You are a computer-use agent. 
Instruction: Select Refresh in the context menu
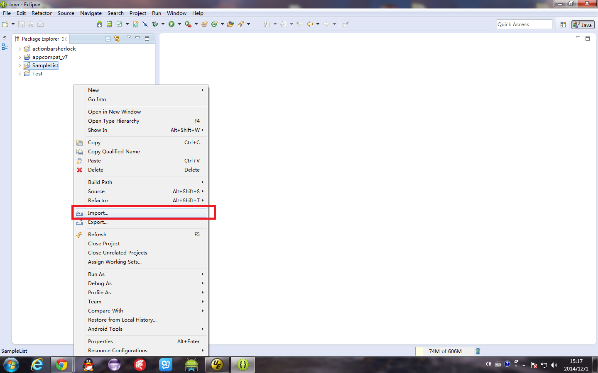pyautogui.click(x=141, y=235)
